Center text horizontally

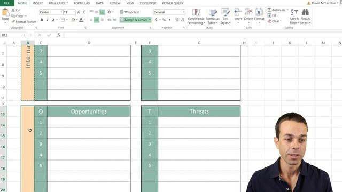pyautogui.click(x=97, y=20)
